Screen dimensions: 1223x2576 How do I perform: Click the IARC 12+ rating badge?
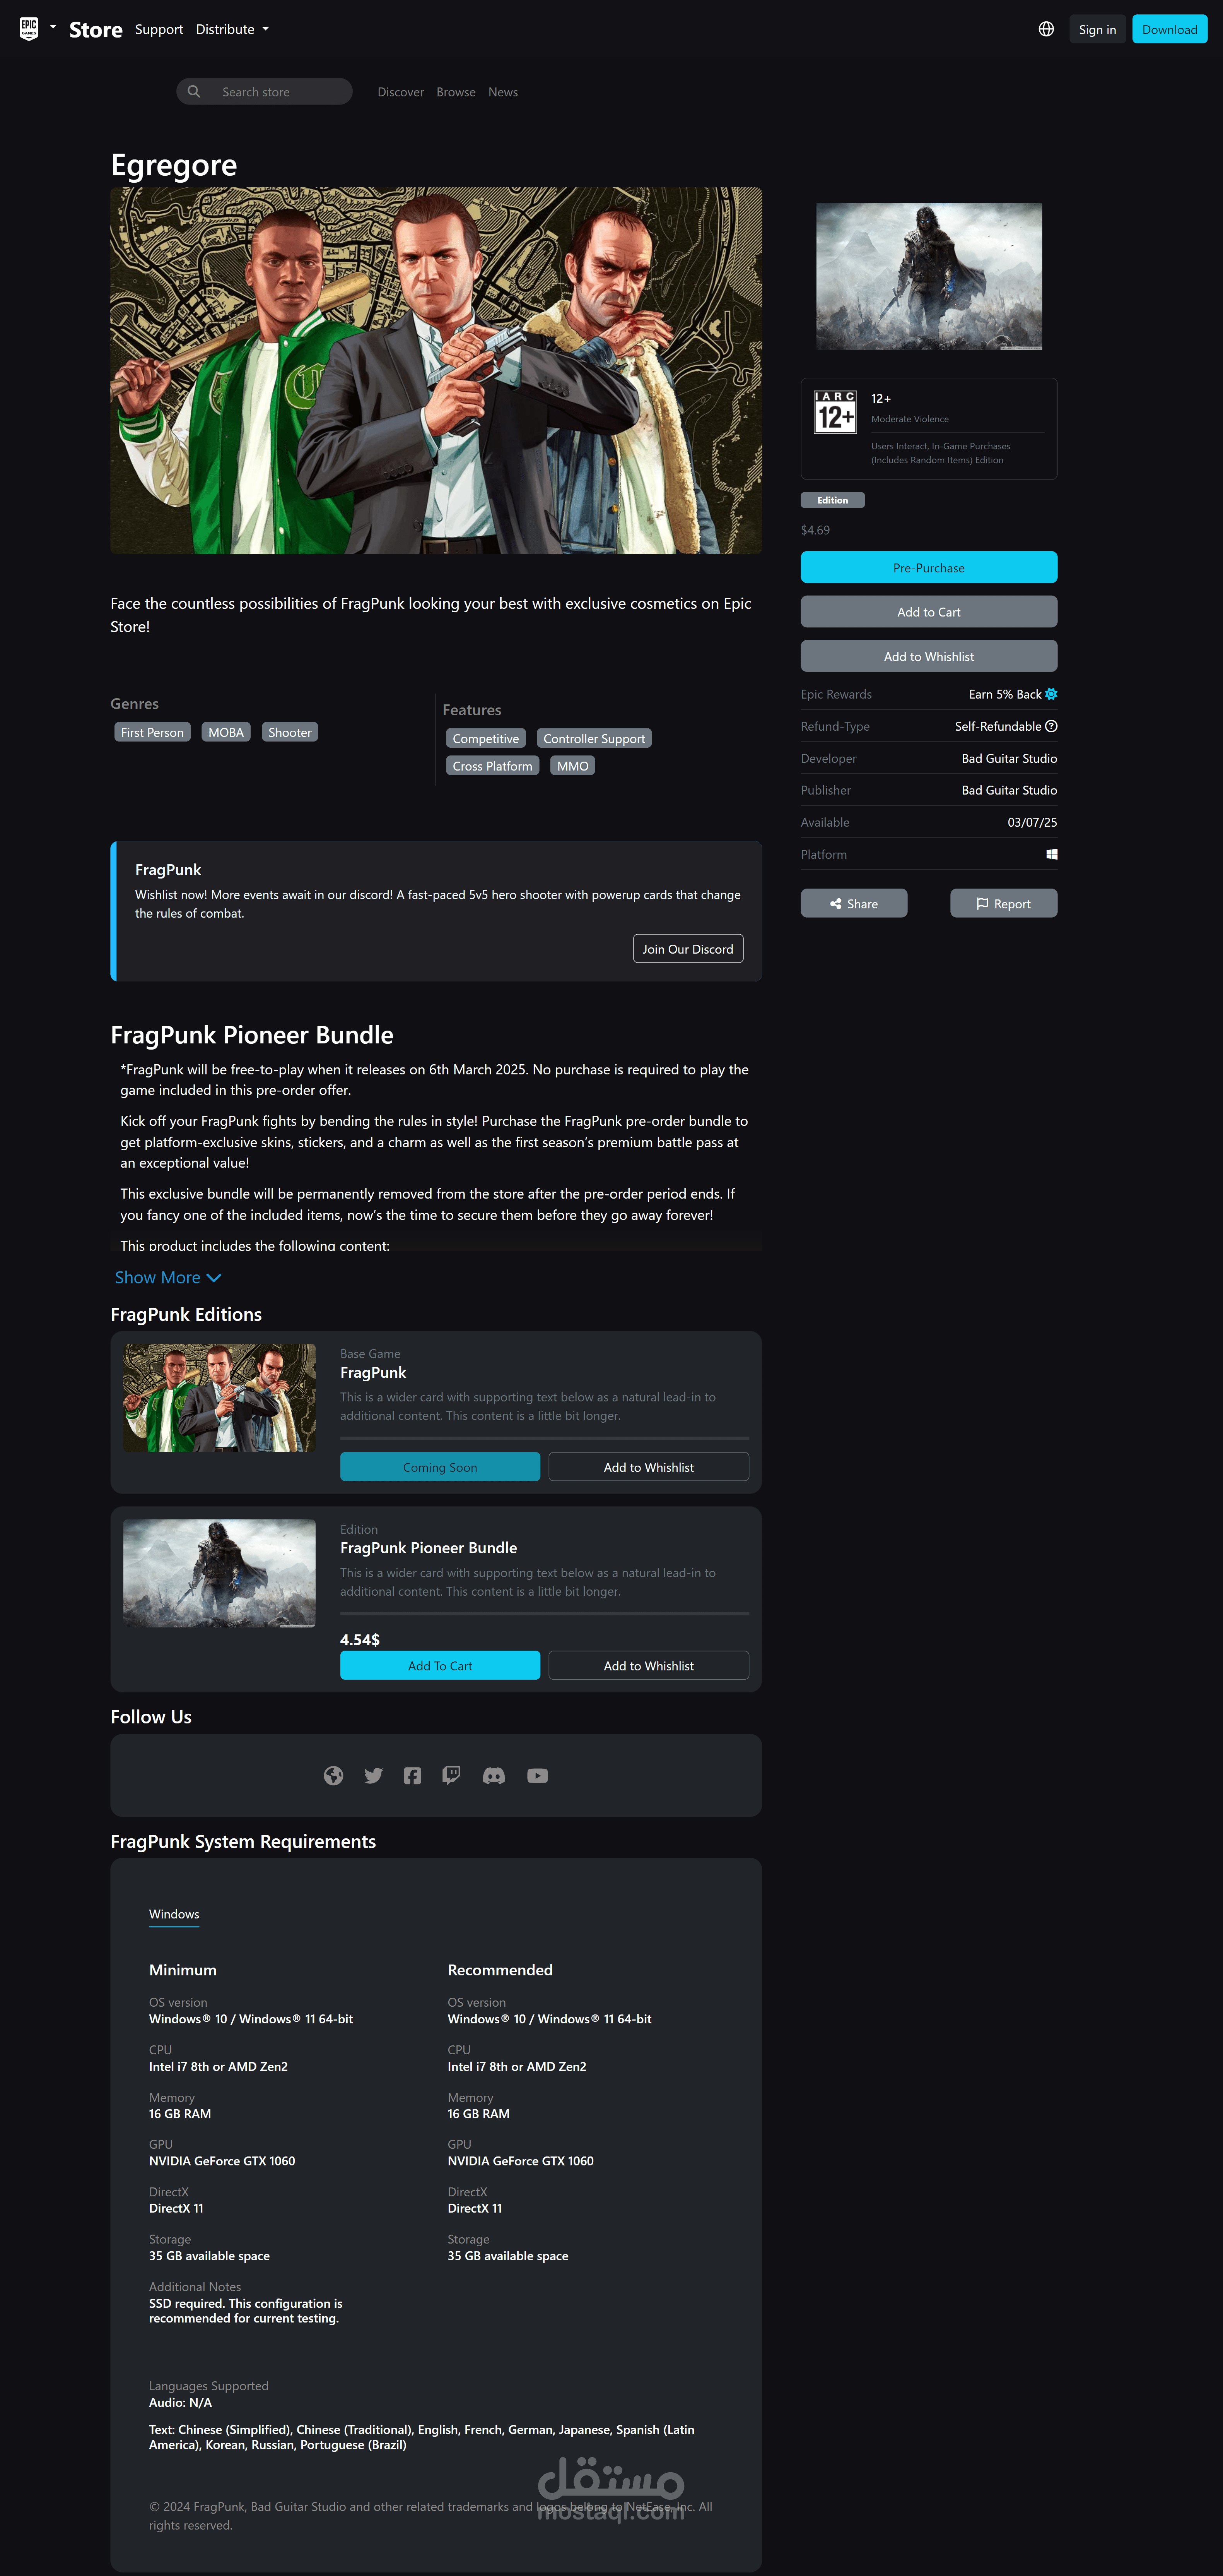click(835, 412)
